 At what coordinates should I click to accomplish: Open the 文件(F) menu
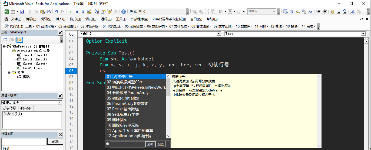point(16,19)
